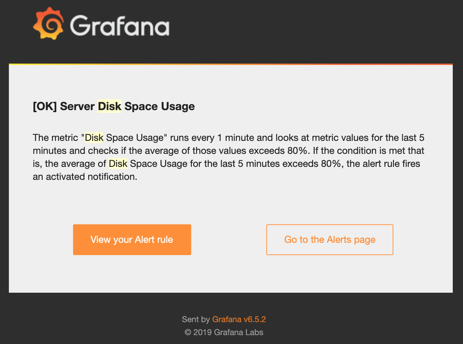Click the orange gradient divider line
This screenshot has width=463, height=344.
click(231, 64)
